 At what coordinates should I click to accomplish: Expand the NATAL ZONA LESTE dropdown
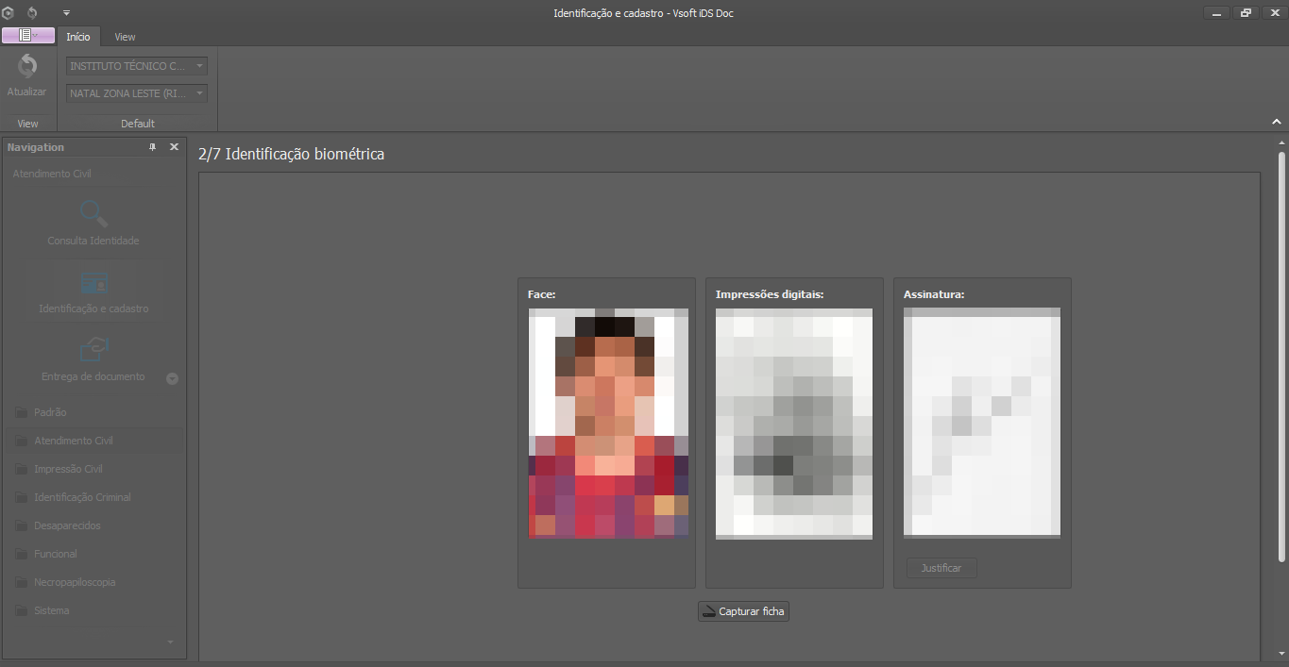tap(200, 93)
